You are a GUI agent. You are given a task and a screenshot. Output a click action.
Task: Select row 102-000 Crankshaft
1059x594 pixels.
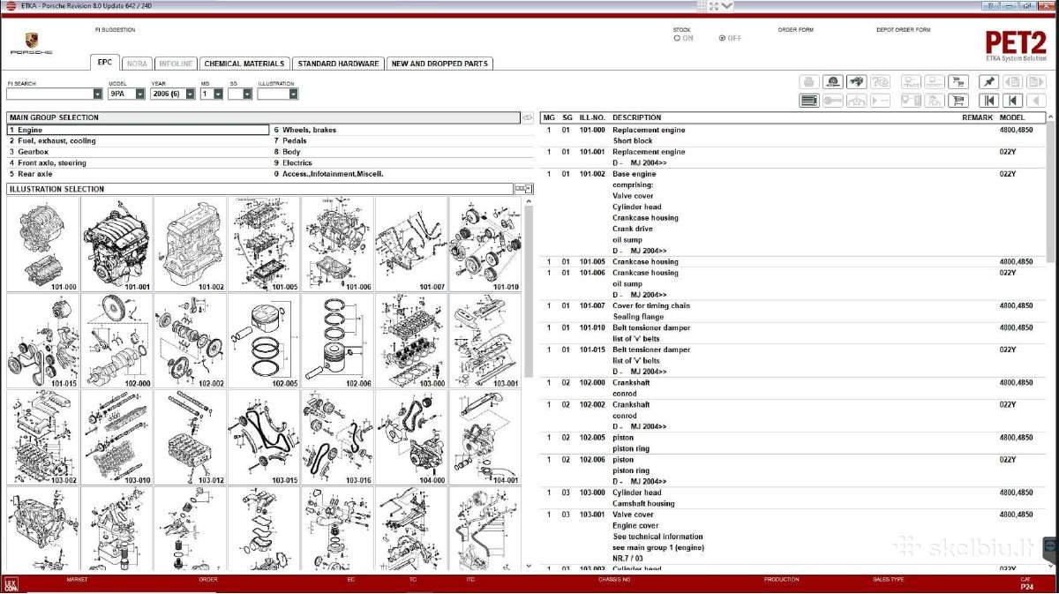click(792, 388)
